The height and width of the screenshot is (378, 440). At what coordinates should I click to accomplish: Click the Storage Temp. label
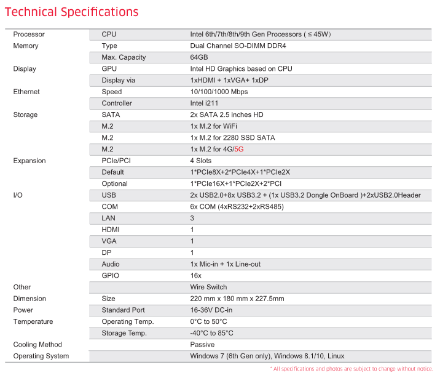[124, 333]
